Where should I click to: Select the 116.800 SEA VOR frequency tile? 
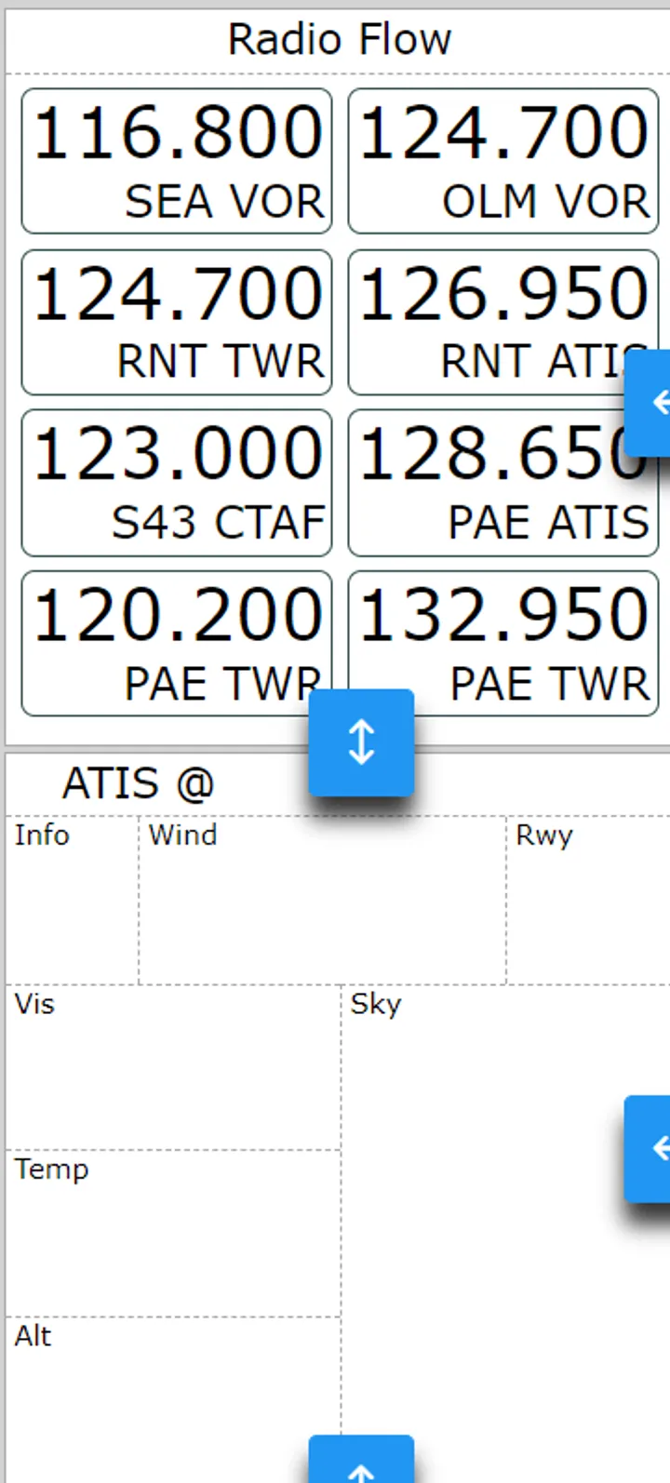(x=177, y=161)
